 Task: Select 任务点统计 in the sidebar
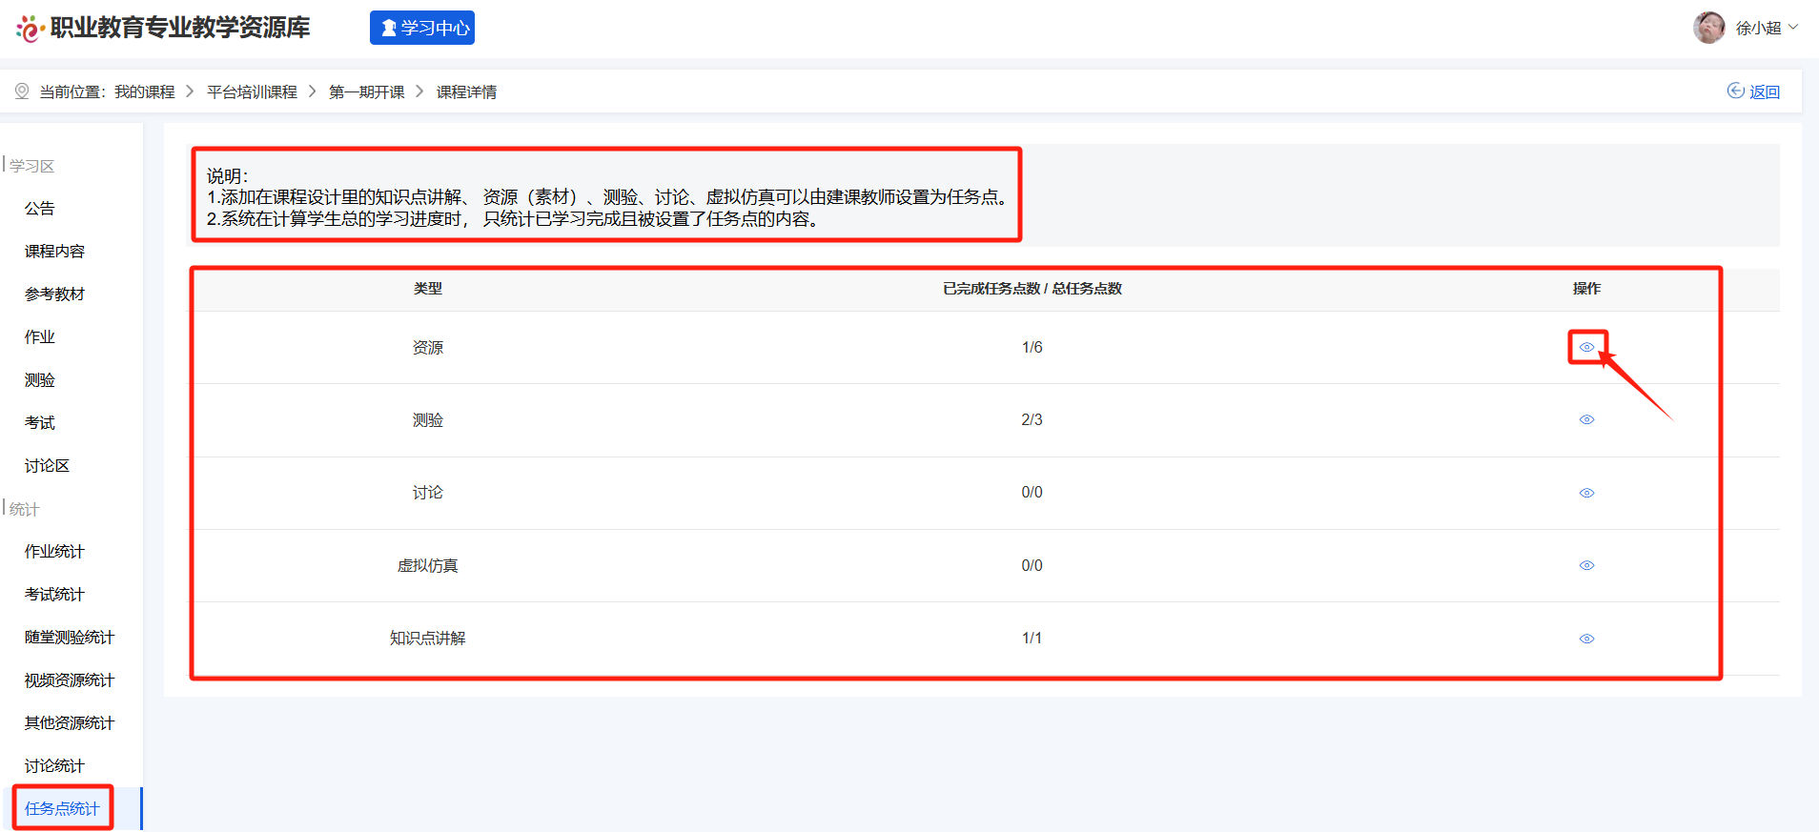62,808
